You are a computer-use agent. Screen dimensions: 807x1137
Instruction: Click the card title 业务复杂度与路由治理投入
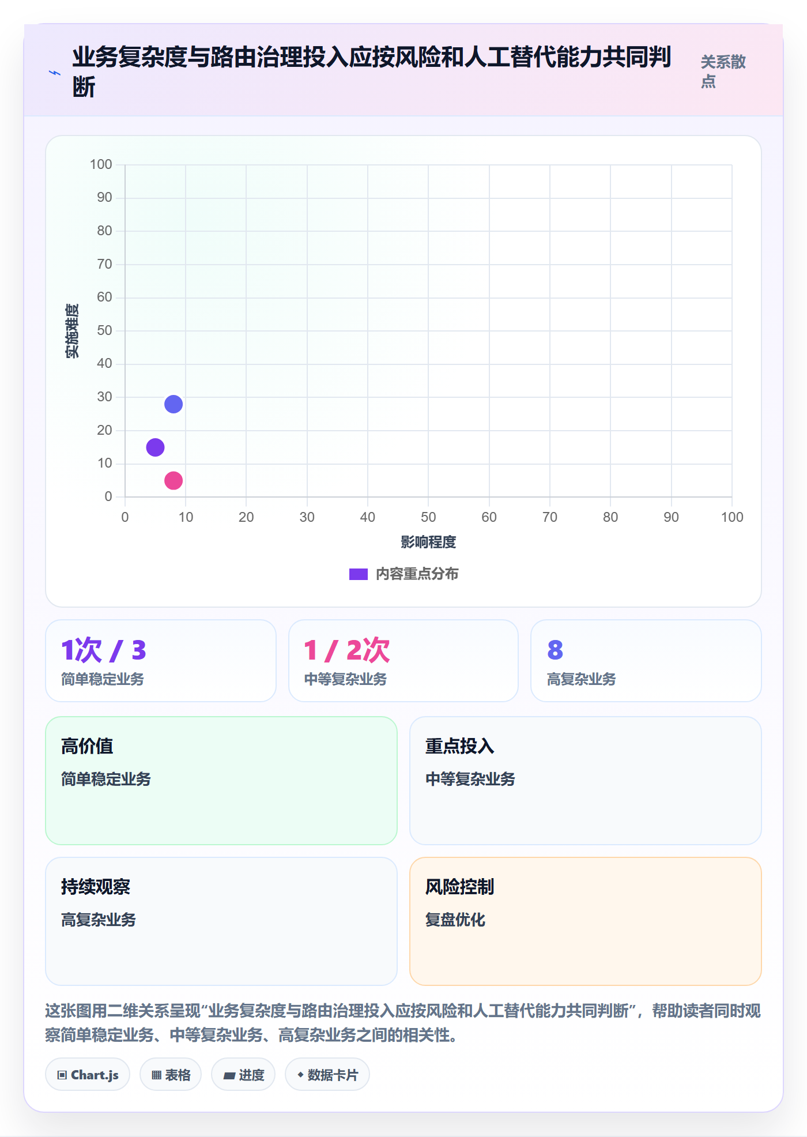coord(372,72)
